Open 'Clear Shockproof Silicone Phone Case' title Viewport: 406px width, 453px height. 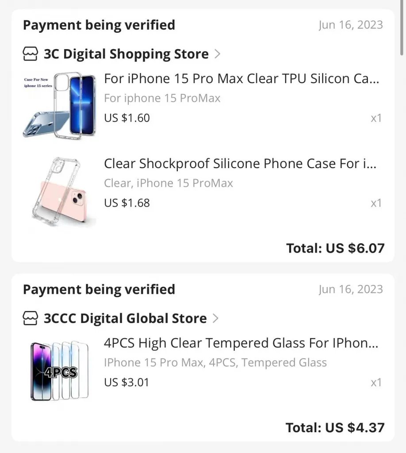click(x=240, y=164)
